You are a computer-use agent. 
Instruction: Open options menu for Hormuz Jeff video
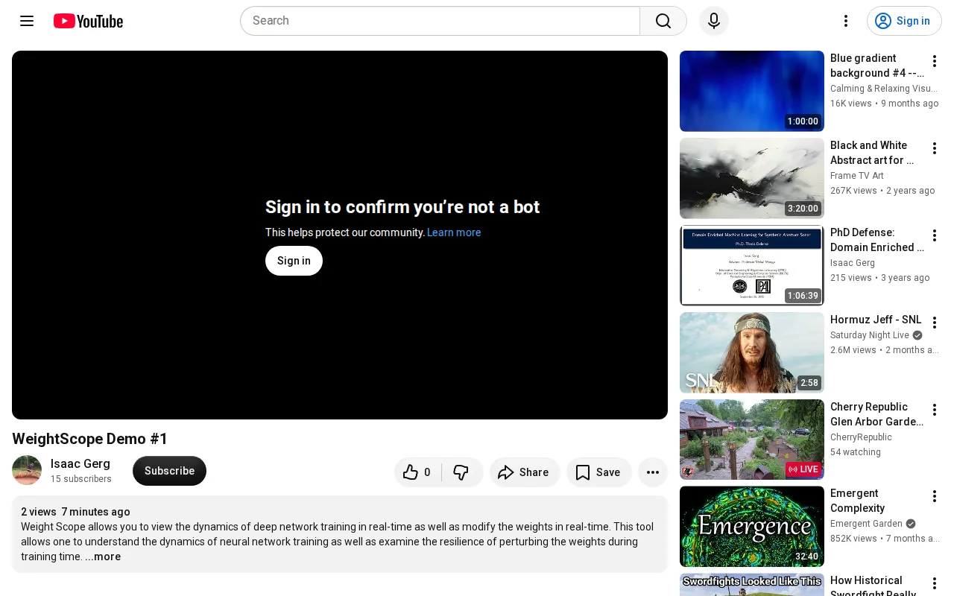tap(935, 323)
